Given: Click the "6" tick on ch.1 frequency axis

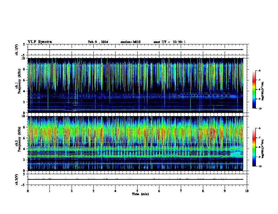Looking at the screenshot, I should [x=24, y=80].
